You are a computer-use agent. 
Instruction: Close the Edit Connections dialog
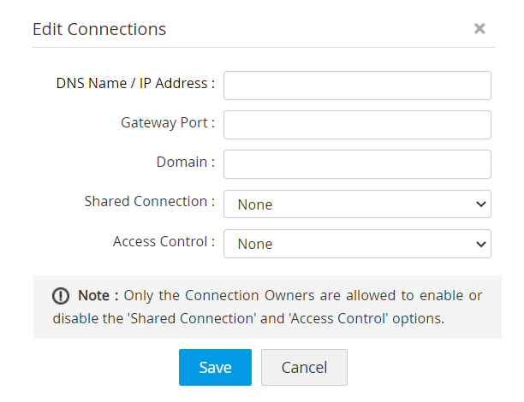pos(479,29)
